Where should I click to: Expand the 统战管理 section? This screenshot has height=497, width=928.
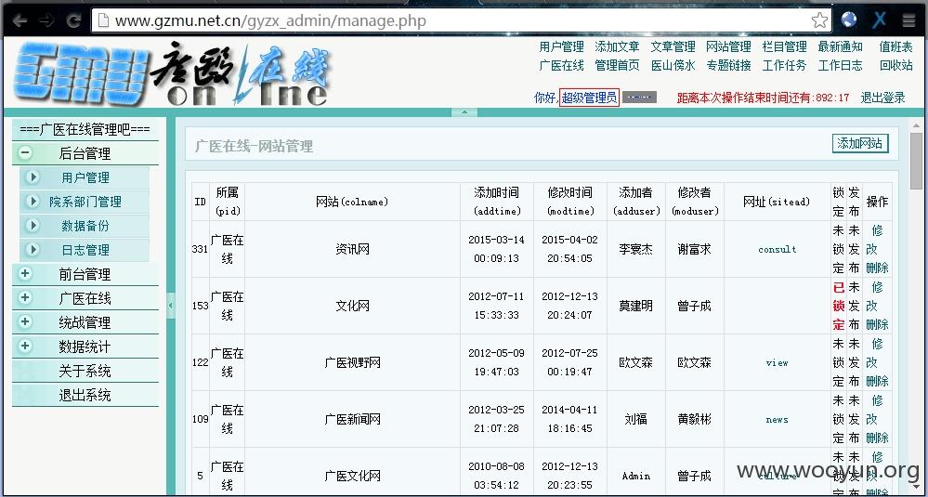click(25, 321)
